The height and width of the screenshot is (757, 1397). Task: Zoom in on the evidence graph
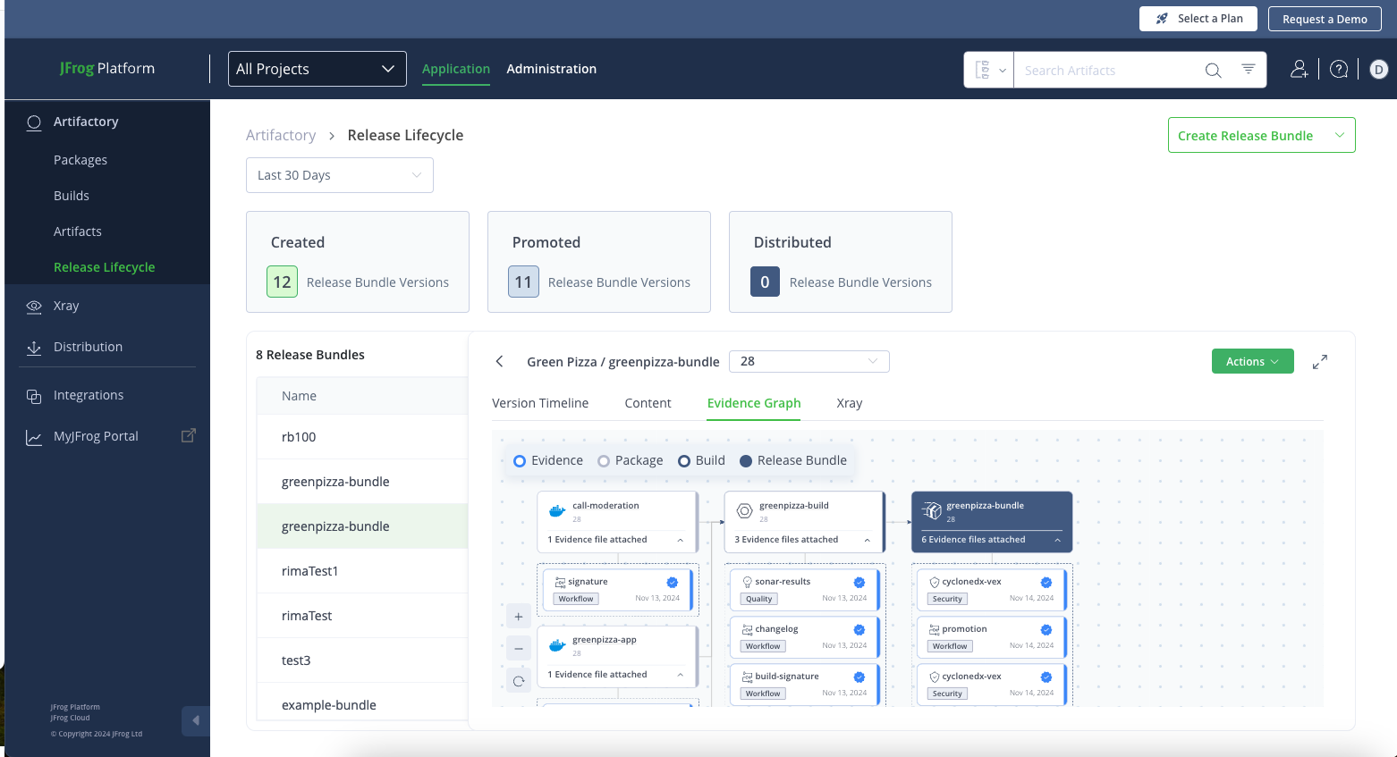(519, 617)
